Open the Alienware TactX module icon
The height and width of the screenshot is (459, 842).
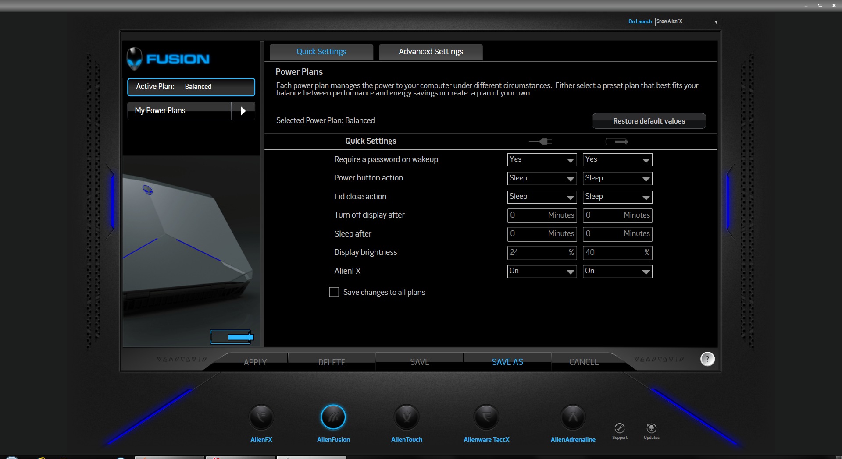(x=486, y=417)
